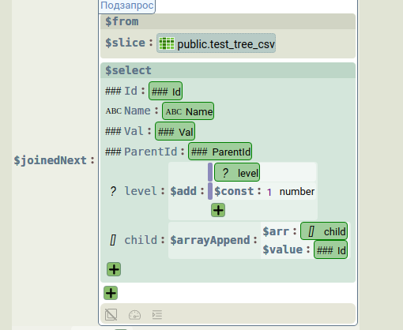
Task: Click the green table grid icon in $slice
Action: (167, 43)
